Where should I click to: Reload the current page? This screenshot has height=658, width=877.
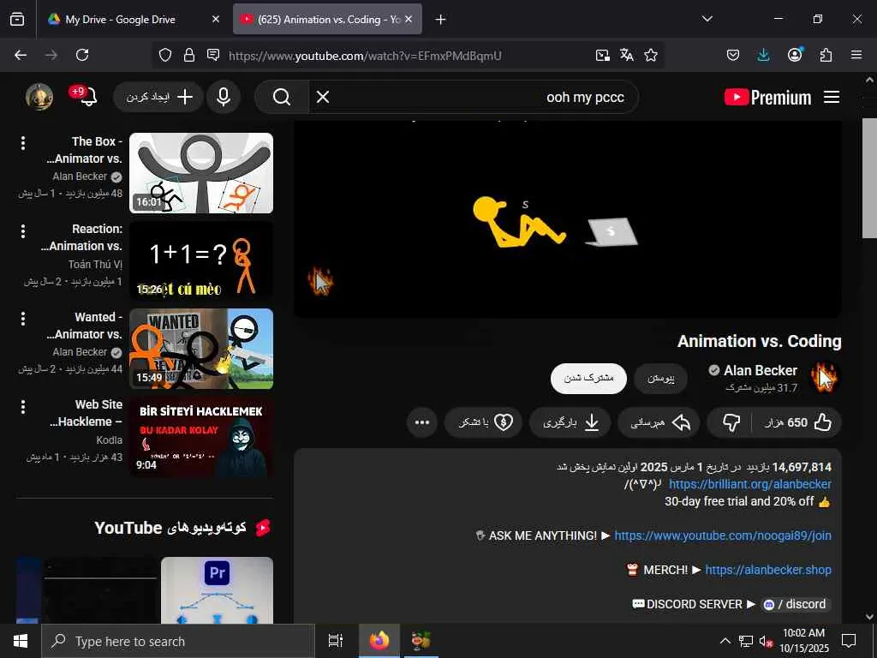(82, 55)
